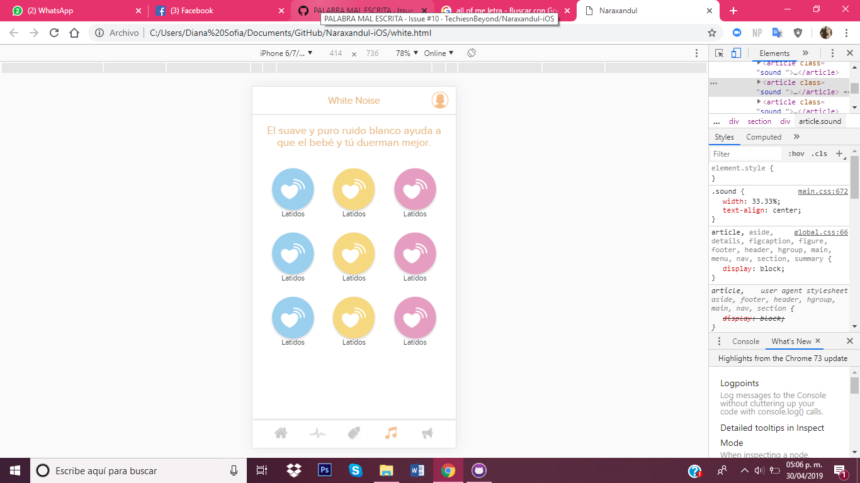
Task: Tap the home icon in app footer
Action: click(281, 433)
